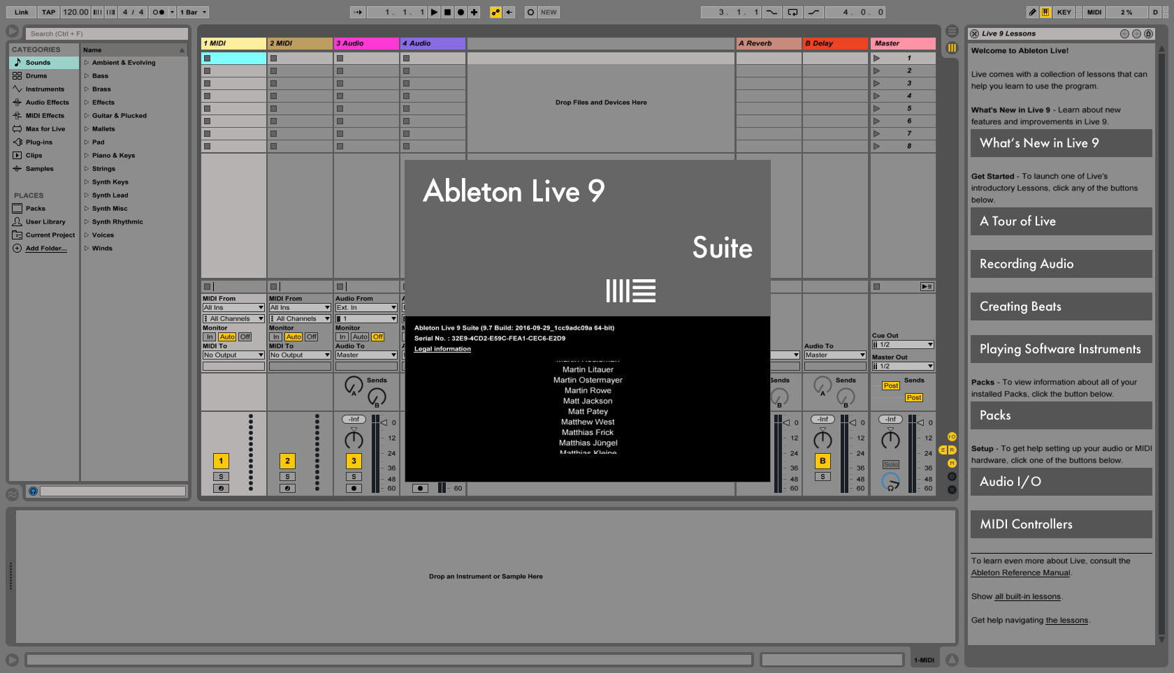The image size is (1174, 673).
Task: Click the Add Folder... link
Action: (46, 248)
